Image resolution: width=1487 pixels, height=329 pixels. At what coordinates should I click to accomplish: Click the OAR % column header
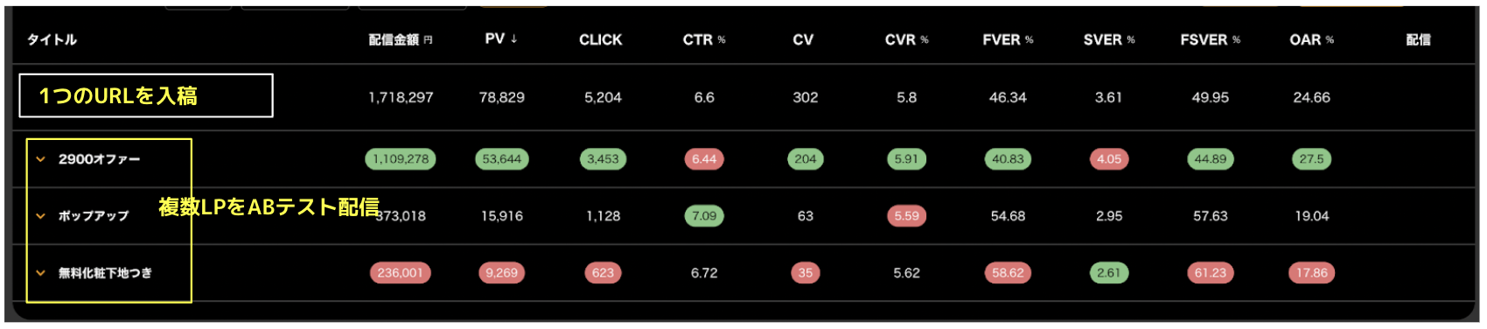point(1311,39)
